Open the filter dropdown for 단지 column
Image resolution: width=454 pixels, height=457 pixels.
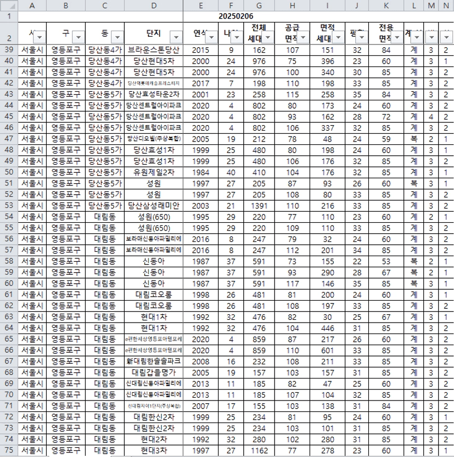(176, 37)
